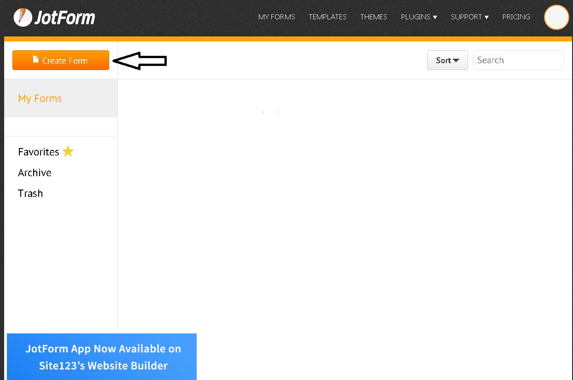Click the Create Form button
The width and height of the screenshot is (573, 380).
click(60, 60)
